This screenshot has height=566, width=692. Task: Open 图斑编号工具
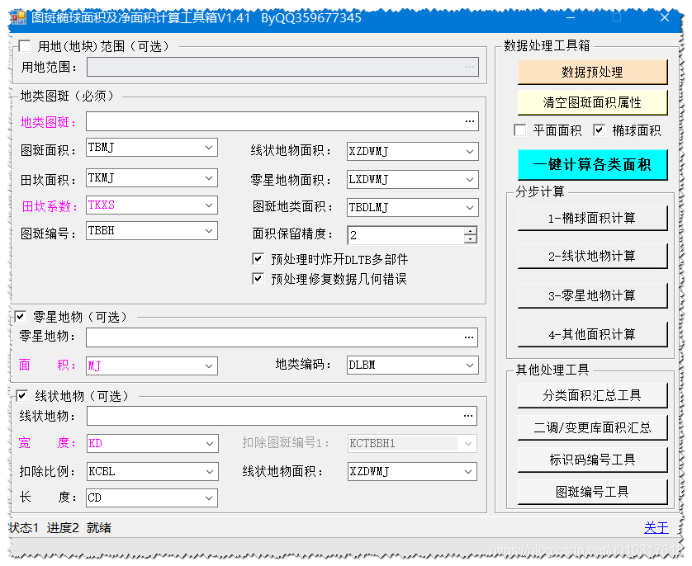pos(592,492)
